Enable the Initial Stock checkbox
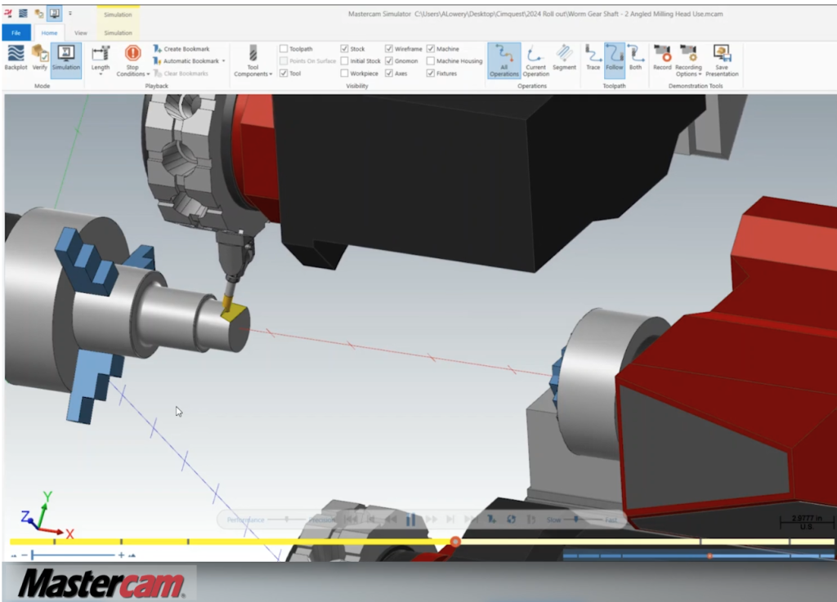This screenshot has width=837, height=602. click(344, 60)
